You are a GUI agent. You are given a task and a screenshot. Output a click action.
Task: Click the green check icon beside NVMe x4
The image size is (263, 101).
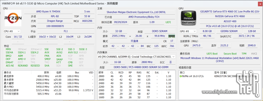tap(181, 76)
